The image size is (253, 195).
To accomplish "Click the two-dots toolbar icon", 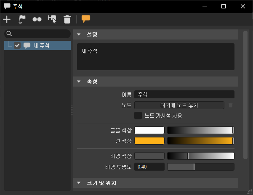I will pos(37,19).
